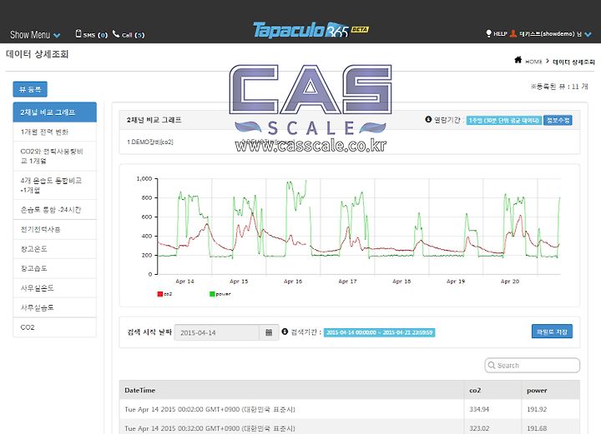Open the temperature-humidity 24 hour view
The image size is (601, 434).
55,210
